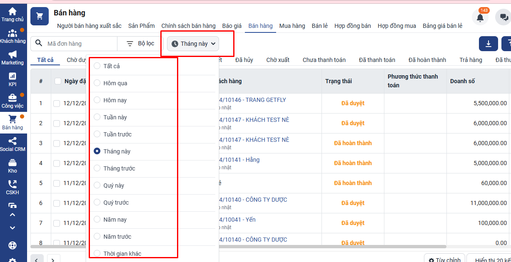Select the Tuần trước radio option
This screenshot has width=511, height=262.
coord(97,134)
